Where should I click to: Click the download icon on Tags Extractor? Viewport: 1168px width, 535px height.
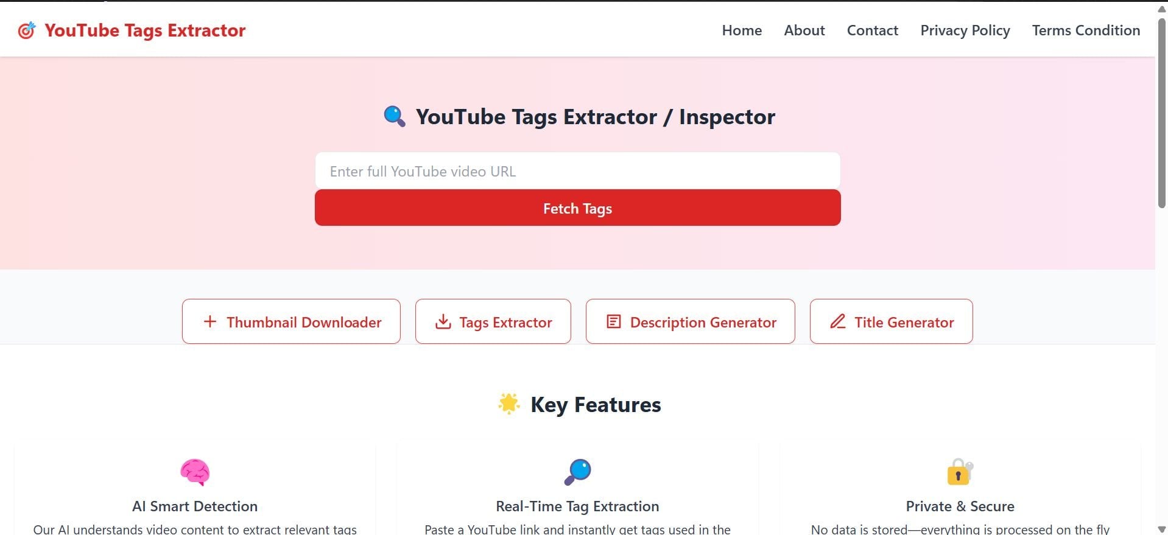(443, 321)
